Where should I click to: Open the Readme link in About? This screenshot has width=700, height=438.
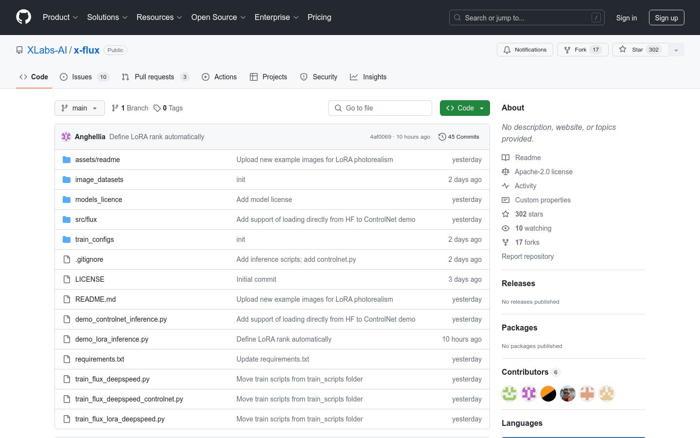521,158
